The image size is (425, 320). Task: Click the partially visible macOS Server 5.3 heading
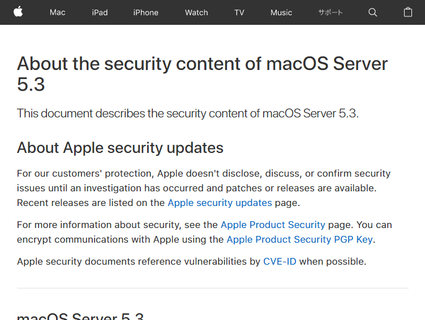80,315
